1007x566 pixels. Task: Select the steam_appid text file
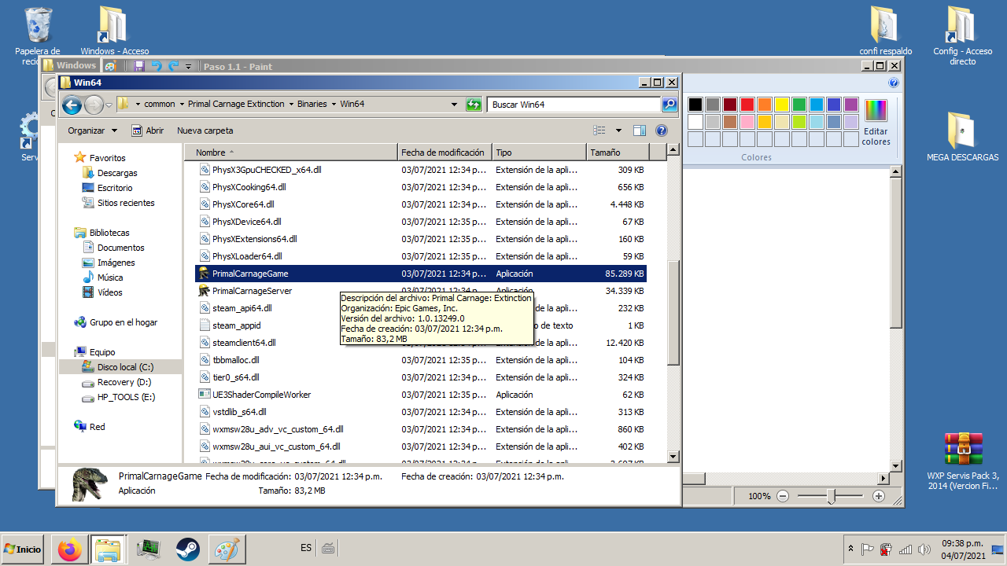pos(236,325)
